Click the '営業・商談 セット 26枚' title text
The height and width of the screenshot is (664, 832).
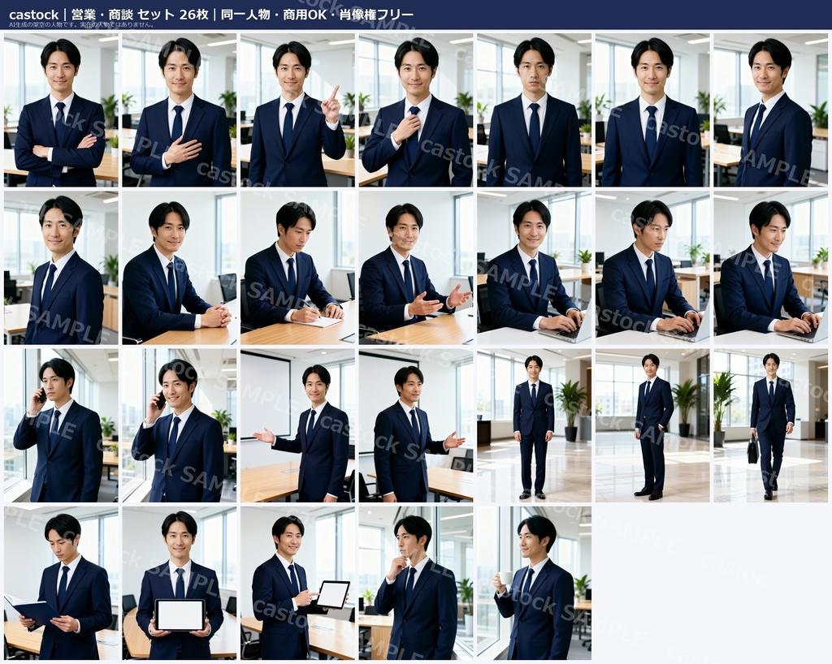[x=140, y=15]
